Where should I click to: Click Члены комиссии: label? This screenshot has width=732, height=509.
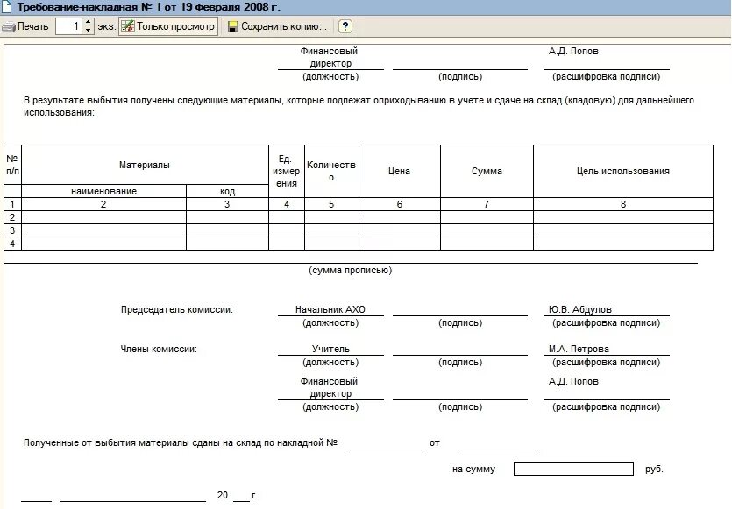coord(159,349)
